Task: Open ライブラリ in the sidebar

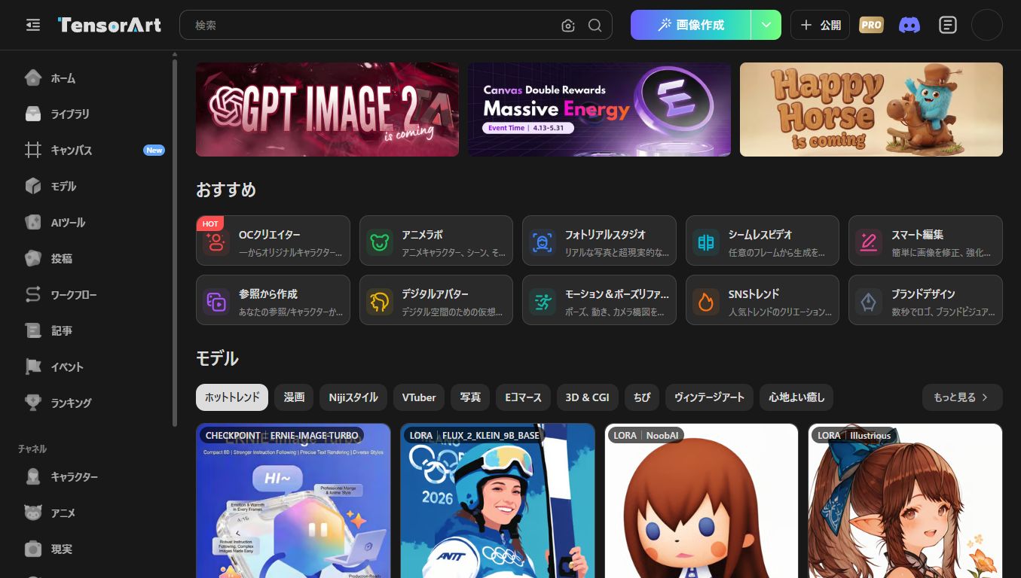Action: coord(94,114)
